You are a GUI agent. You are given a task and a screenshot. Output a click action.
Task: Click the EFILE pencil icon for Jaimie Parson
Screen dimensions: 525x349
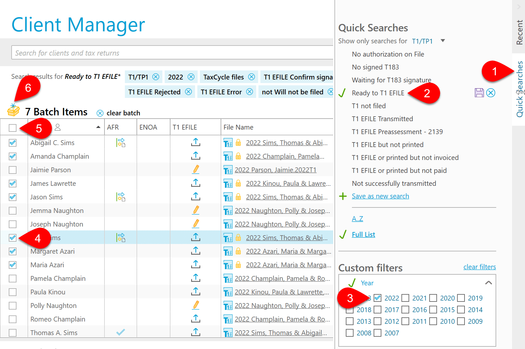[196, 169]
